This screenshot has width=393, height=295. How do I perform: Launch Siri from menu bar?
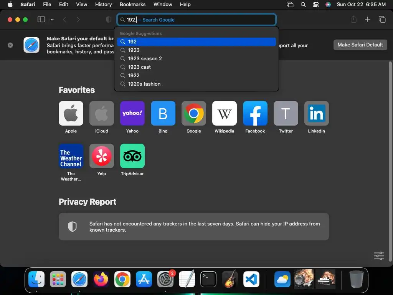coord(328,4)
